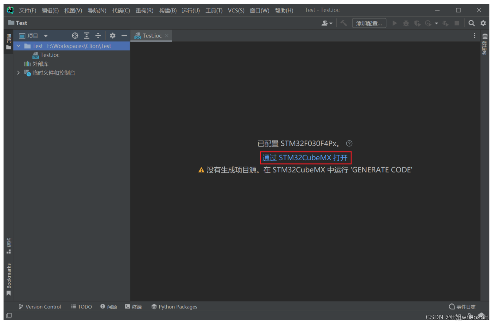
Task: Click the Stop square icon
Action: 457,23
